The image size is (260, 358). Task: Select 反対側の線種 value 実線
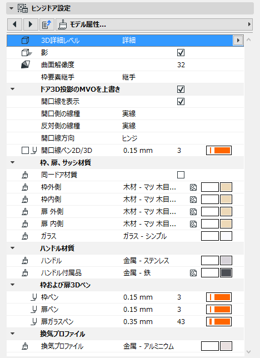point(129,126)
